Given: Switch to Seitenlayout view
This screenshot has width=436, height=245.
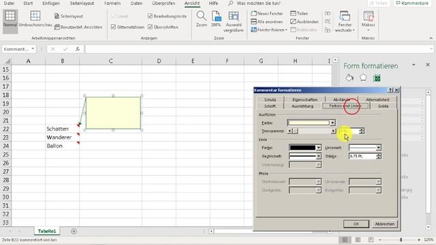Looking at the screenshot, I should (69, 16).
